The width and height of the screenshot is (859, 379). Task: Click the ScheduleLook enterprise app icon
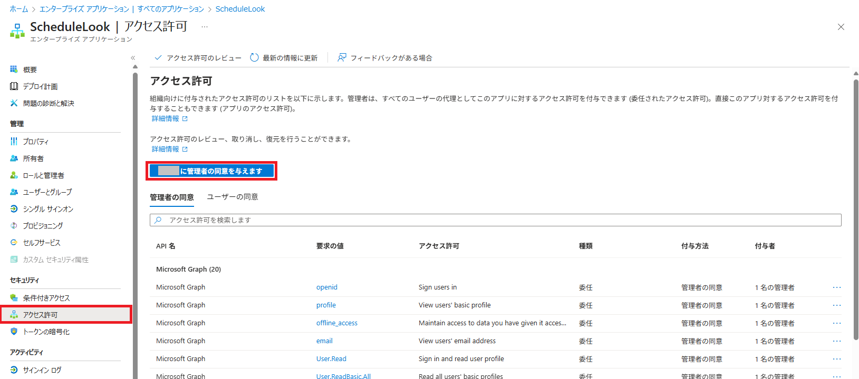17,31
